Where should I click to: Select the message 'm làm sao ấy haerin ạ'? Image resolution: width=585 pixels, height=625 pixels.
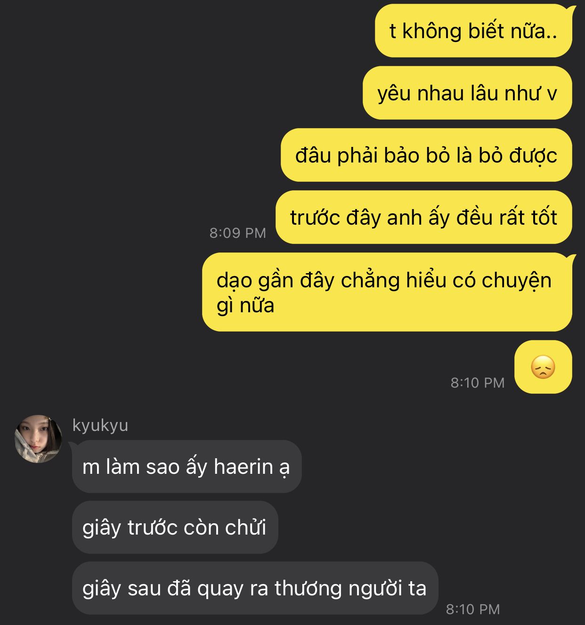(187, 467)
